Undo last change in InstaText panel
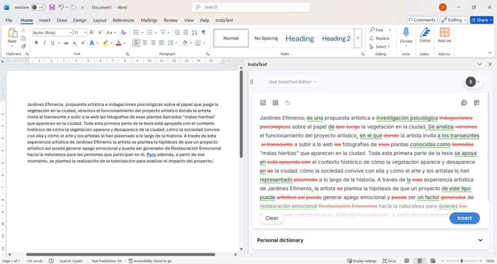 pyautogui.click(x=288, y=102)
